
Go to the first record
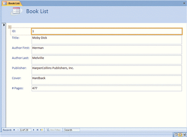pos(14,130)
